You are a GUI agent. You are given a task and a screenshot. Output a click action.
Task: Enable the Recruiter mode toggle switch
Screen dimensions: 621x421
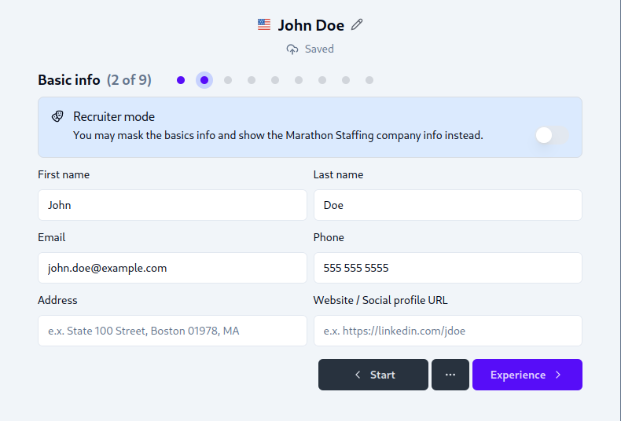point(552,135)
